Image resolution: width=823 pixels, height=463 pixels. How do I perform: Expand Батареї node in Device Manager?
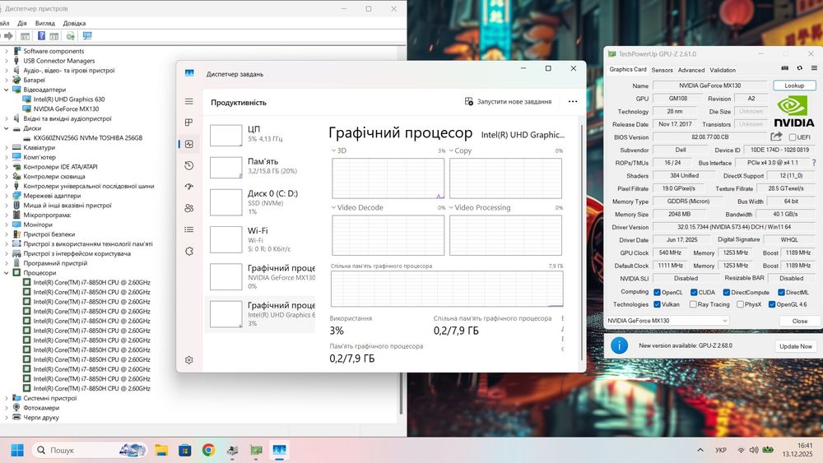tap(7, 81)
